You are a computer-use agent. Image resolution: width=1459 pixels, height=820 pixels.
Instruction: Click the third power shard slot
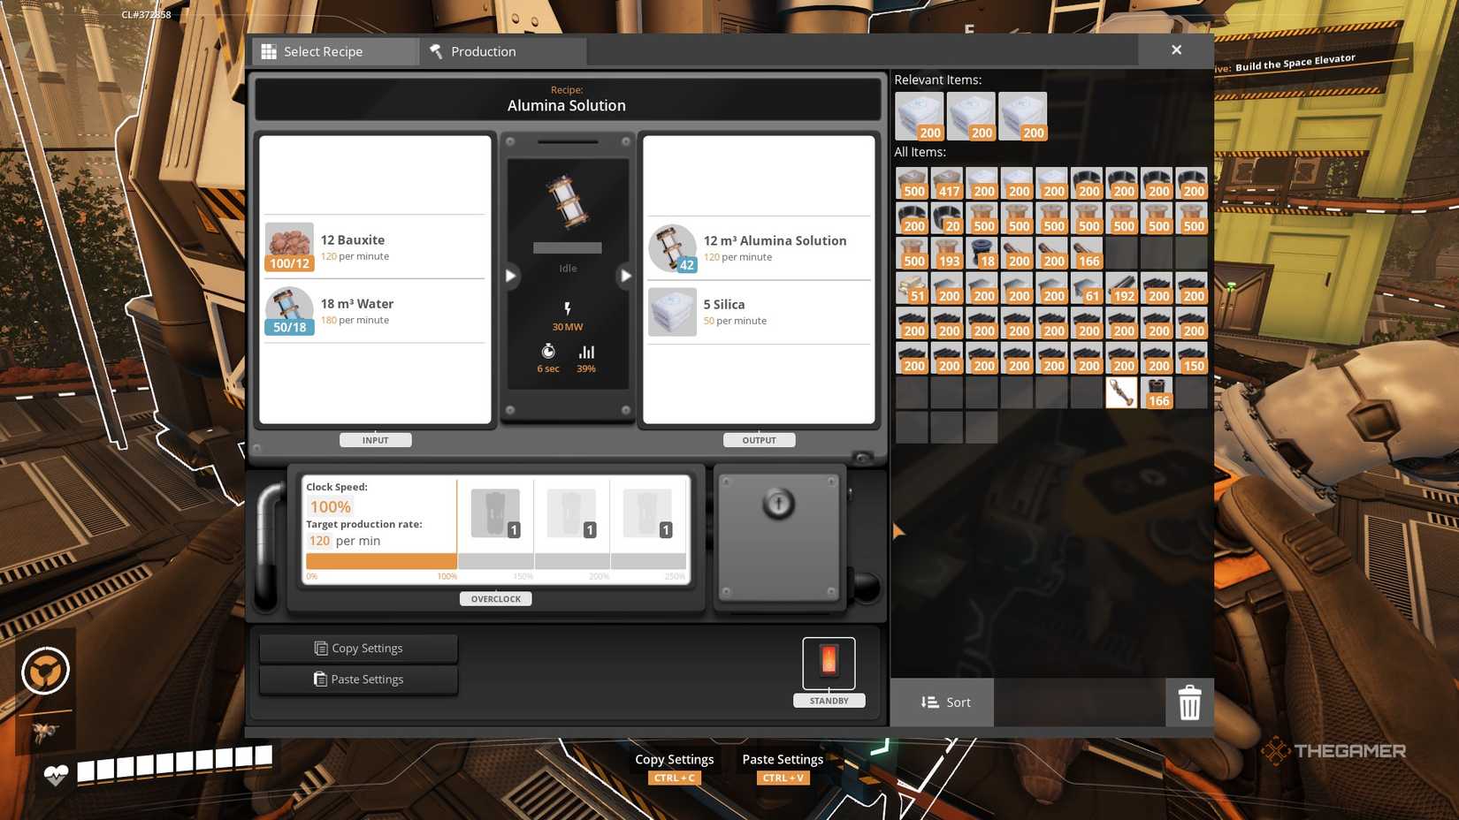647,513
